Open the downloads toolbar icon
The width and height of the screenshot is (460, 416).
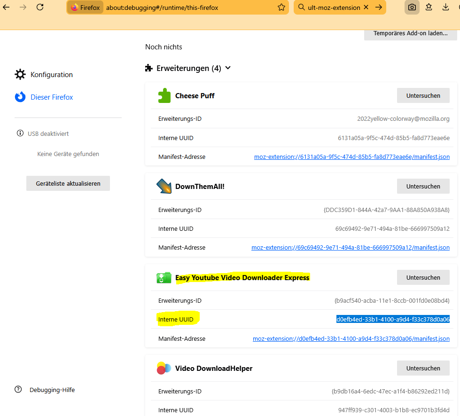tap(445, 7)
